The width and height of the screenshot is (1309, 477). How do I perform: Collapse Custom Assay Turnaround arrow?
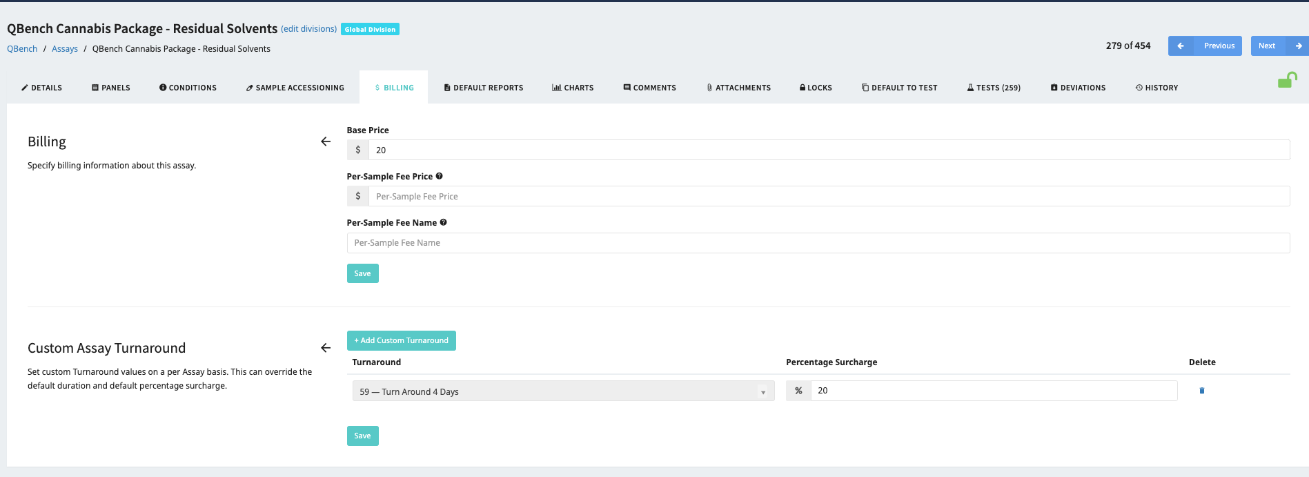coord(326,348)
